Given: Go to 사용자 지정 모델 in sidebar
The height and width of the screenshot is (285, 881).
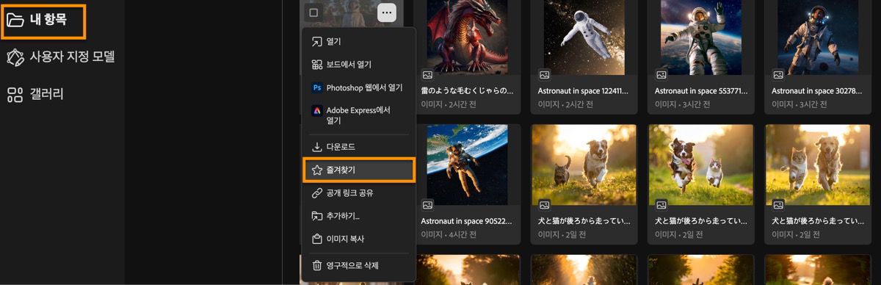Looking at the screenshot, I should (x=61, y=57).
